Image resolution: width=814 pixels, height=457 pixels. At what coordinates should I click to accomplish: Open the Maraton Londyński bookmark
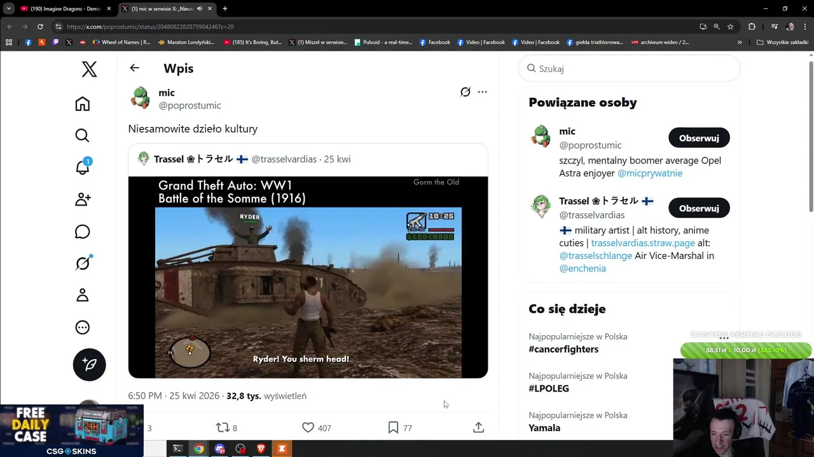pyautogui.click(x=186, y=43)
